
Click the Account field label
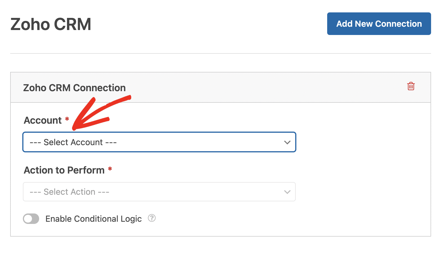[43, 120]
